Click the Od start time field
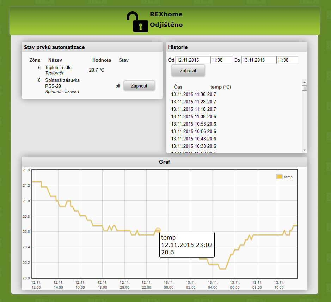331x302 pixels. coord(221,60)
